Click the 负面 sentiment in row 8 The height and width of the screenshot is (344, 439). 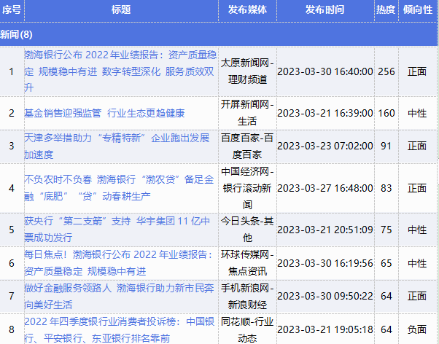[417, 329]
